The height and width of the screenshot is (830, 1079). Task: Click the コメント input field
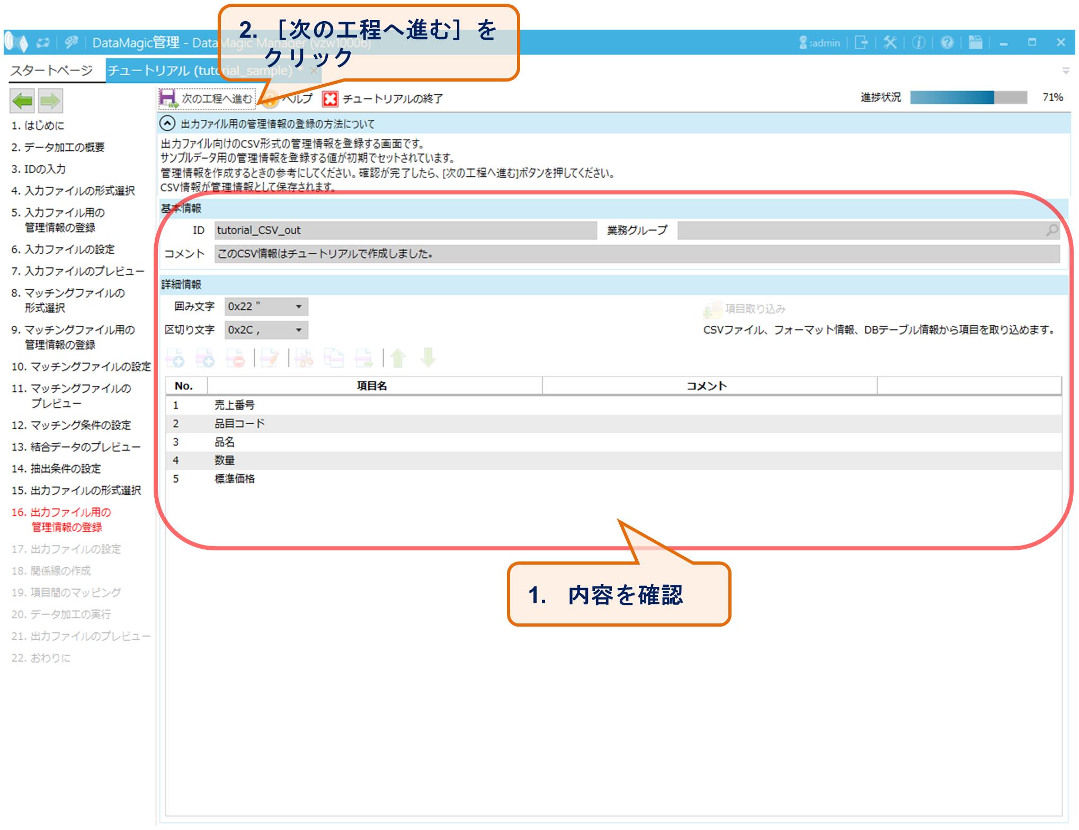(636, 254)
